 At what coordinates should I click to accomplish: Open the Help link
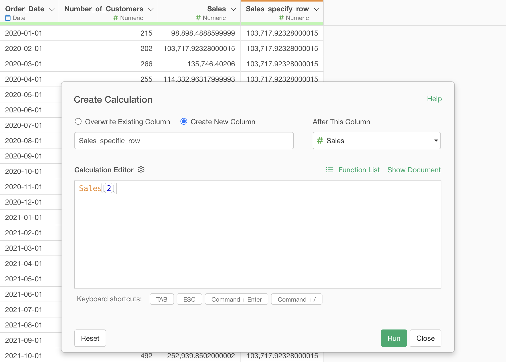(434, 99)
